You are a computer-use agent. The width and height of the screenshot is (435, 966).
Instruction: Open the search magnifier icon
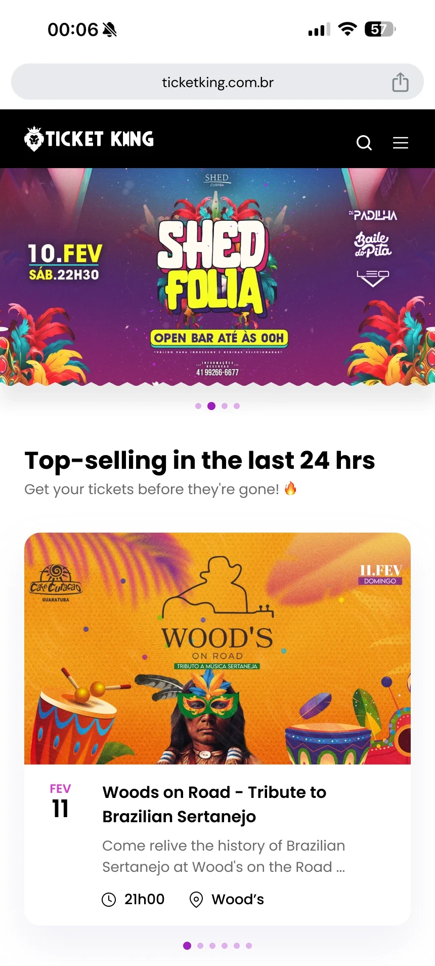(x=364, y=143)
